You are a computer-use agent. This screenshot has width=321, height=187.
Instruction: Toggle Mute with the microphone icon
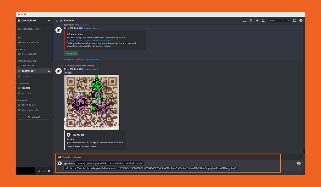pos(39,171)
